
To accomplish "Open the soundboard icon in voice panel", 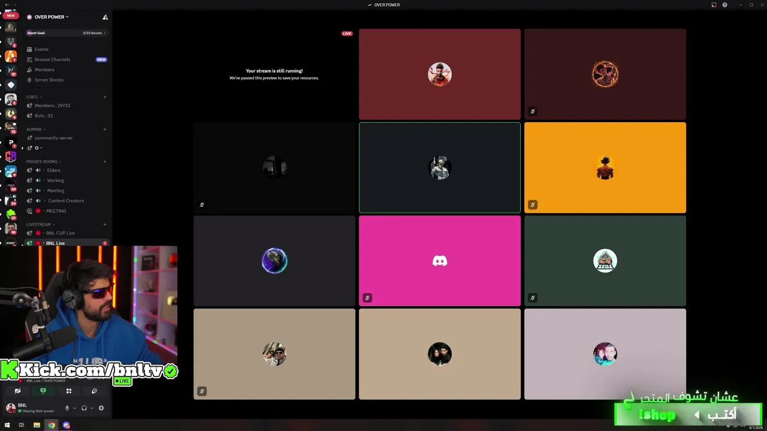I will [94, 391].
